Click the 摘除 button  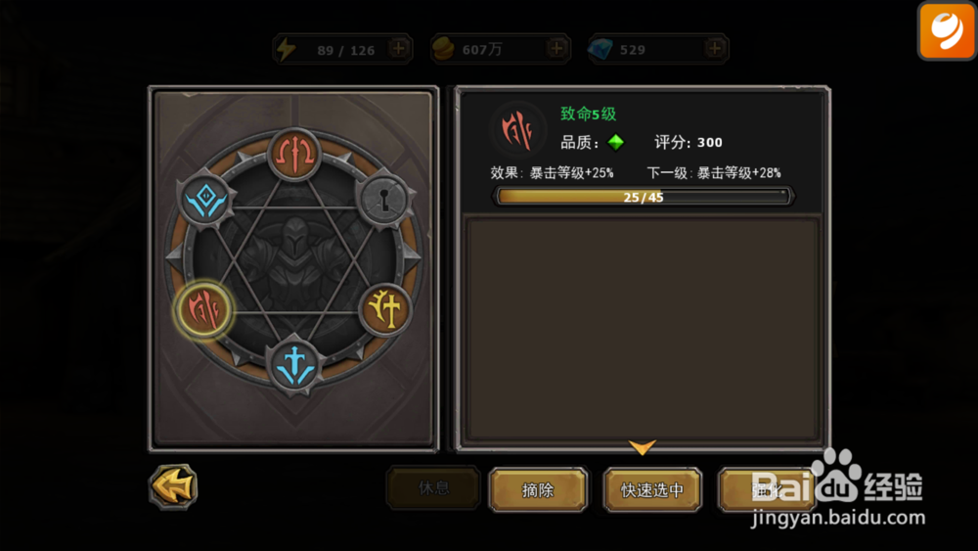click(538, 490)
